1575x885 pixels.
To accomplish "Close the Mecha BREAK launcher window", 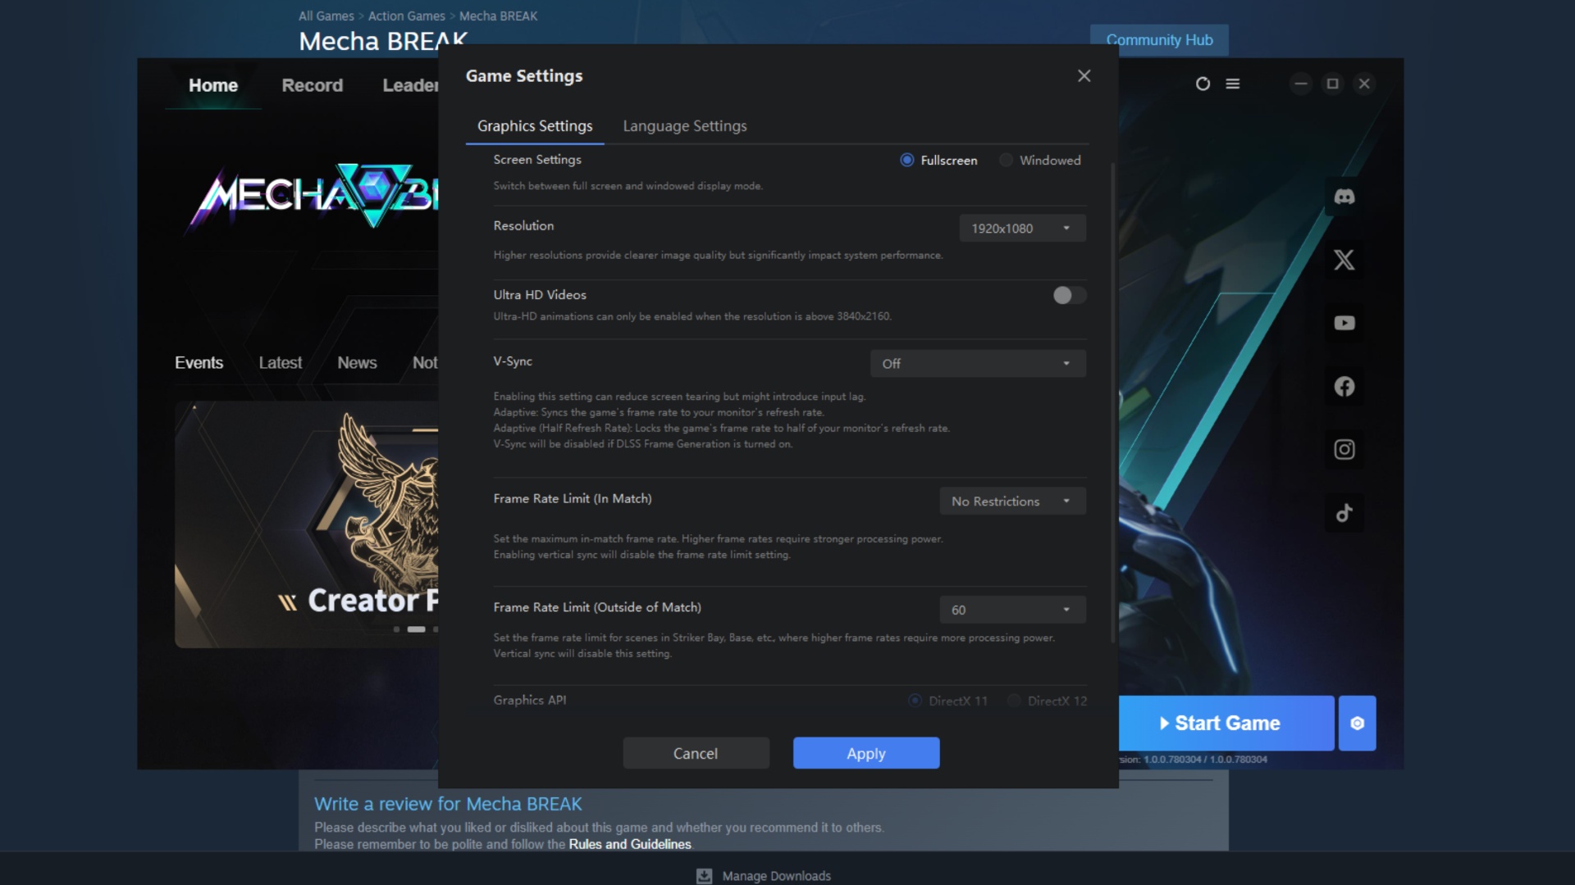I will point(1364,84).
